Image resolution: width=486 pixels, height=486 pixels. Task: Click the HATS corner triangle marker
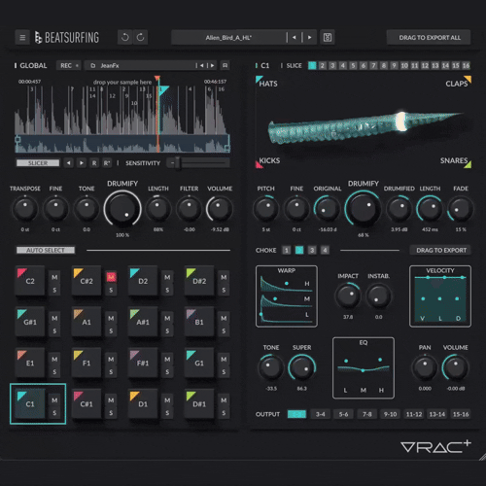(259, 79)
